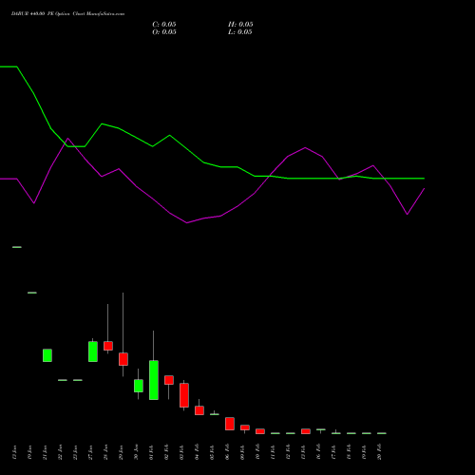Select the red candlestick for 02 Feb

[169, 380]
